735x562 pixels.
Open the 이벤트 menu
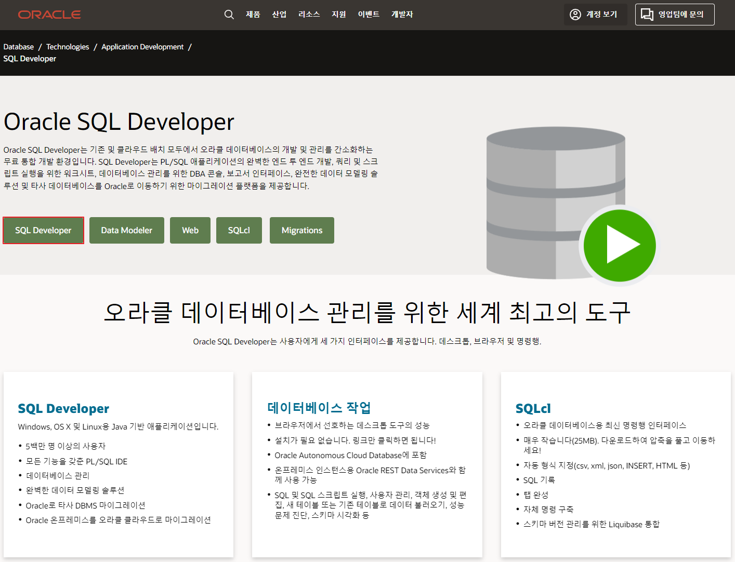point(369,15)
